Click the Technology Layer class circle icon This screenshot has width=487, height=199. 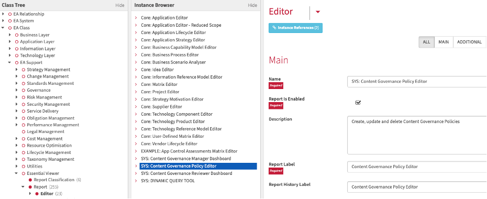point(17,56)
